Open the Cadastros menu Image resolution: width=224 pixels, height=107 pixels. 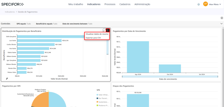tap(125, 4)
